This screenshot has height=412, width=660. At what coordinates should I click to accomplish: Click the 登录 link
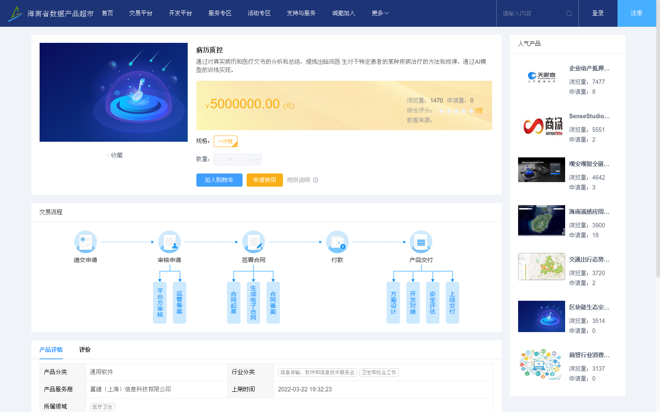pos(597,13)
